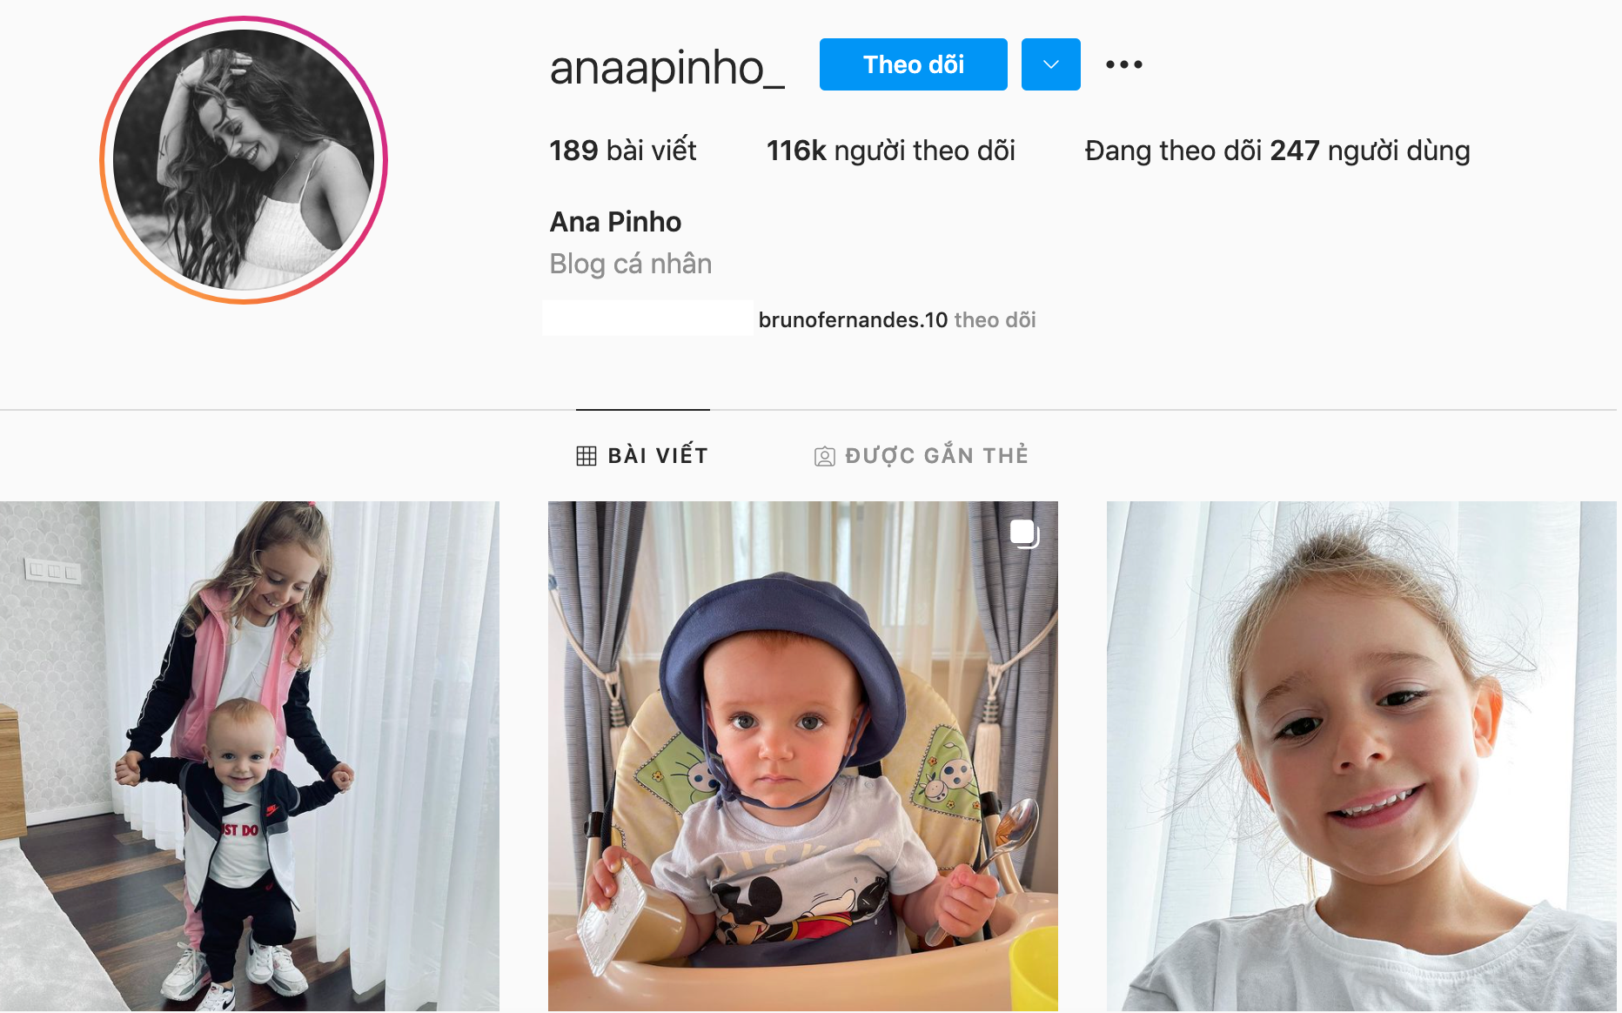Open the smiling girl selfie post
This screenshot has height=1013, width=1622.
1361,756
